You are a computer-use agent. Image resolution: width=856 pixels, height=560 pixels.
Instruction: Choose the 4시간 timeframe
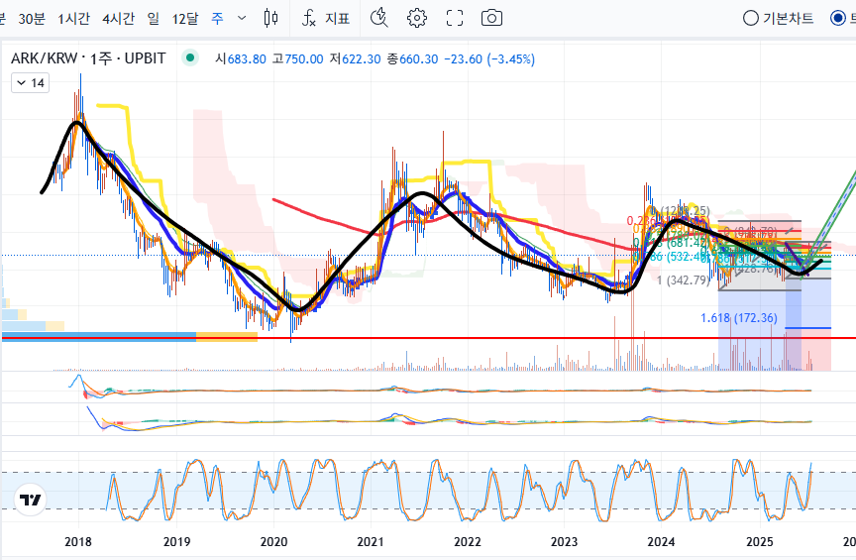click(x=119, y=19)
